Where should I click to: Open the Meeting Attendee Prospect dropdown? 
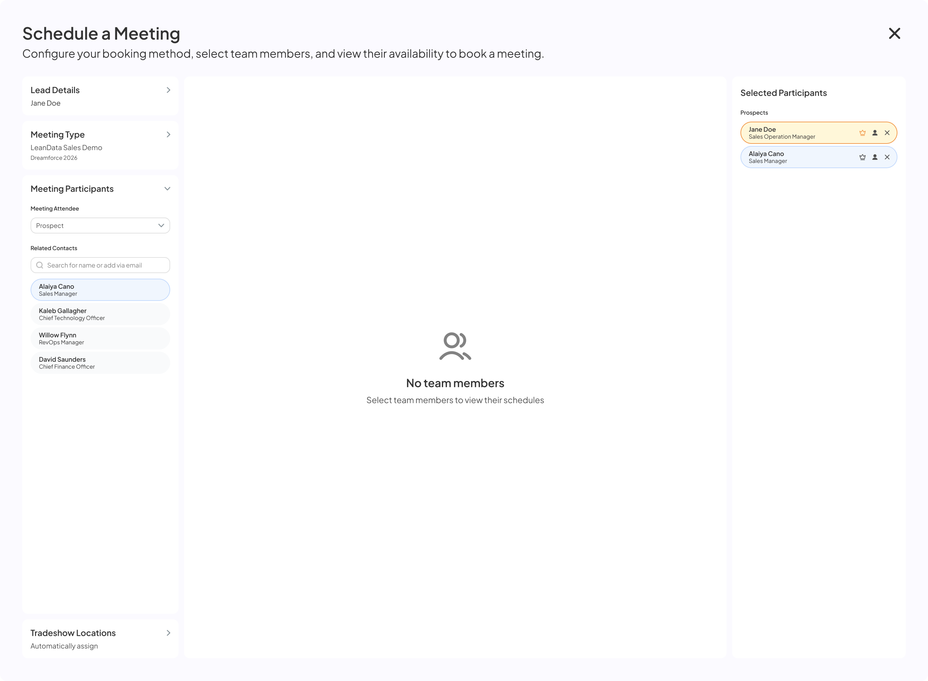point(100,225)
